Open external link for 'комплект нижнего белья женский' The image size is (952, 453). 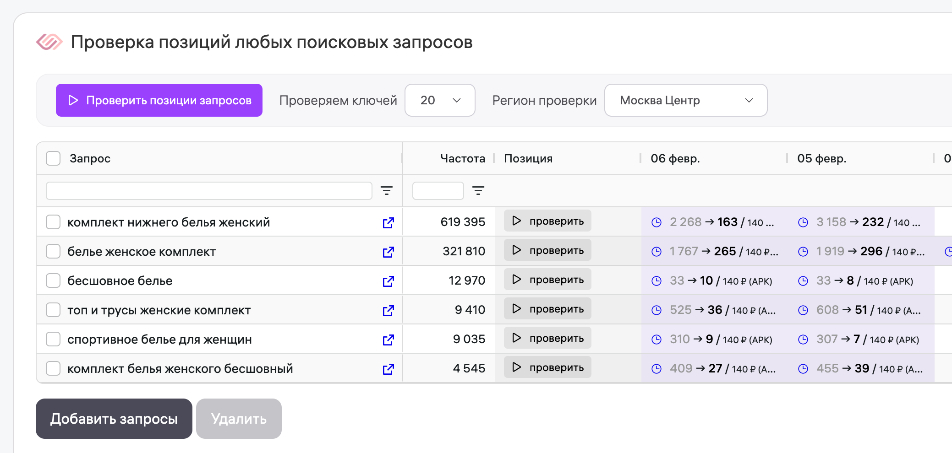pos(388,222)
